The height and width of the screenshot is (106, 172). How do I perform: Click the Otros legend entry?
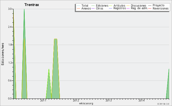tap(97, 8)
